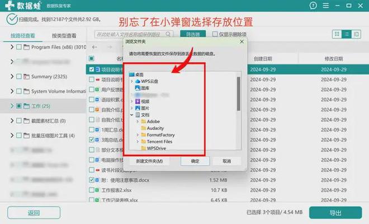Expand the 截图素材汇总 tree node

click(12, 121)
